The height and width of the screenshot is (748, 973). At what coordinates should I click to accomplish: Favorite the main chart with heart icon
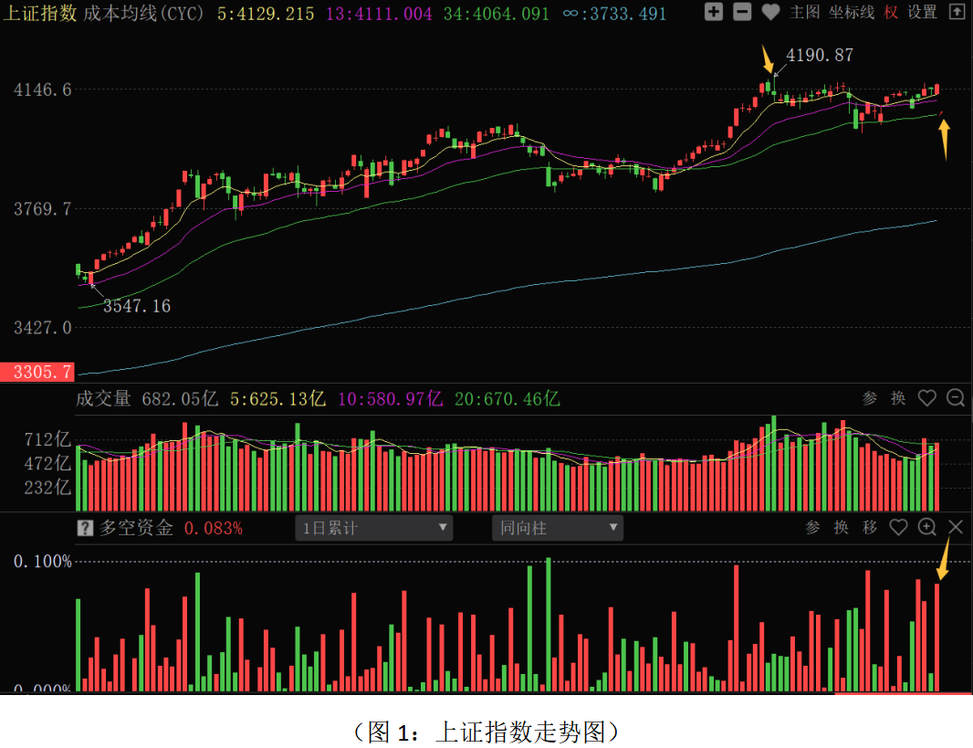(770, 13)
